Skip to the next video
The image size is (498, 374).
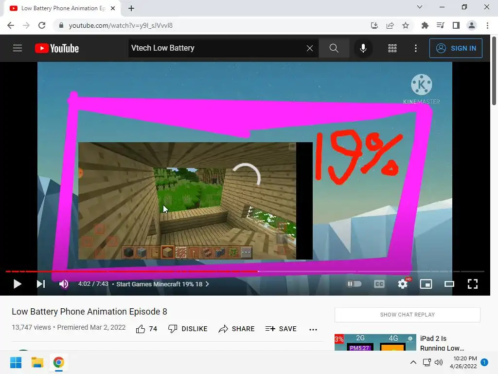(x=41, y=284)
